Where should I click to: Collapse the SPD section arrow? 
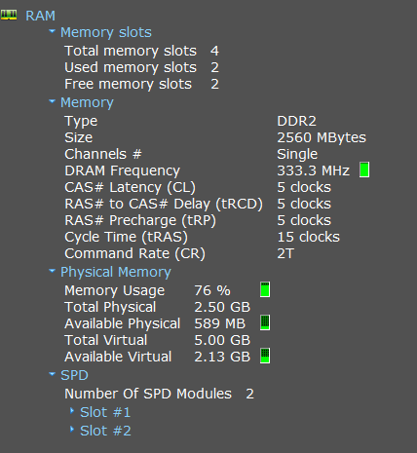(x=52, y=374)
